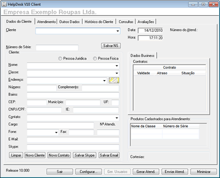Viewport: 220px width, 178px height.
Task: Select the Dados Business tab
Action: click(x=142, y=56)
